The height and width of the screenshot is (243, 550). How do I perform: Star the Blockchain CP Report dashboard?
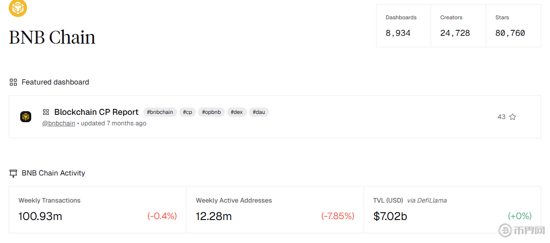(513, 117)
